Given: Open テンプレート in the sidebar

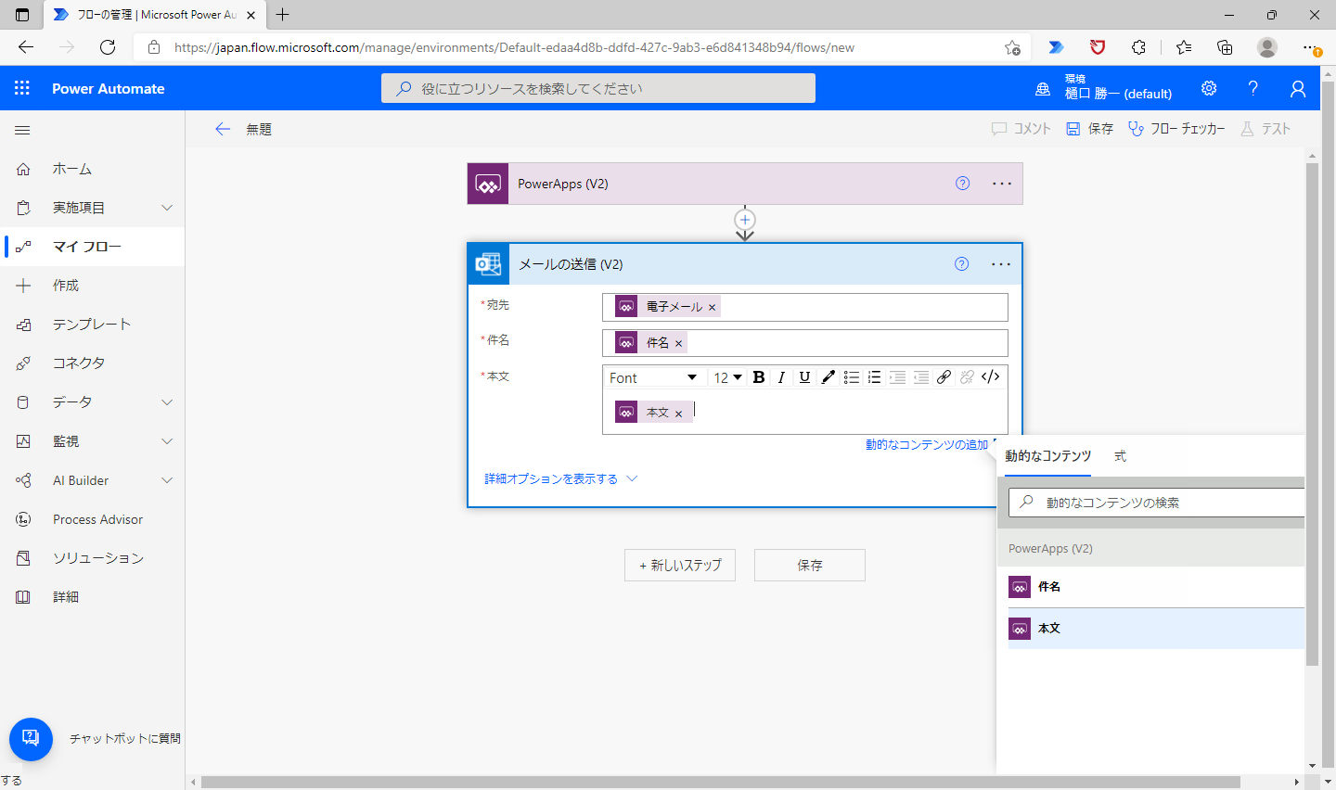Looking at the screenshot, I should pos(93,325).
